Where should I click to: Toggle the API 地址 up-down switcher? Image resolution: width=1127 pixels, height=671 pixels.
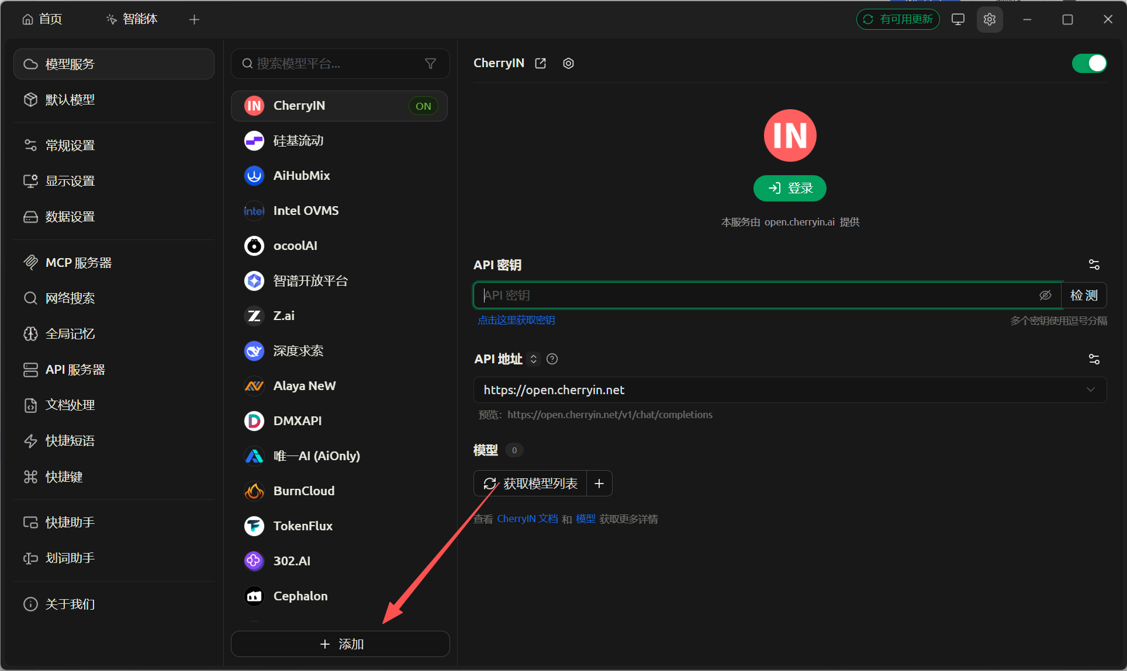pos(533,359)
